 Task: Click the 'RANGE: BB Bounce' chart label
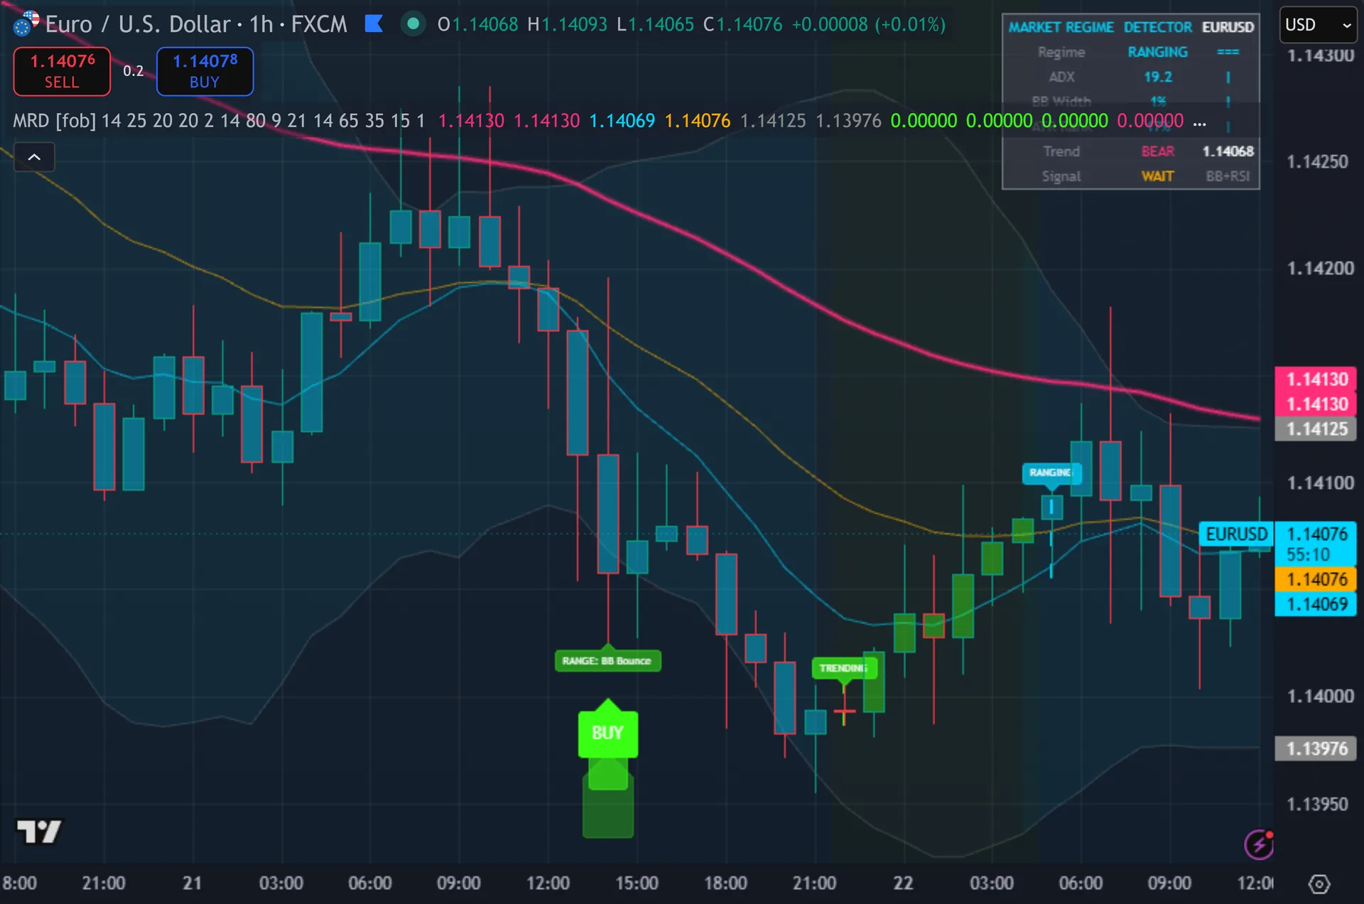coord(607,661)
